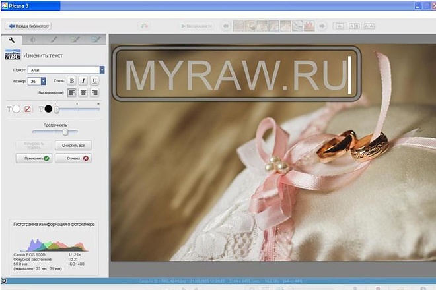Click the 1/125 c. shutter speed value

tap(75, 255)
